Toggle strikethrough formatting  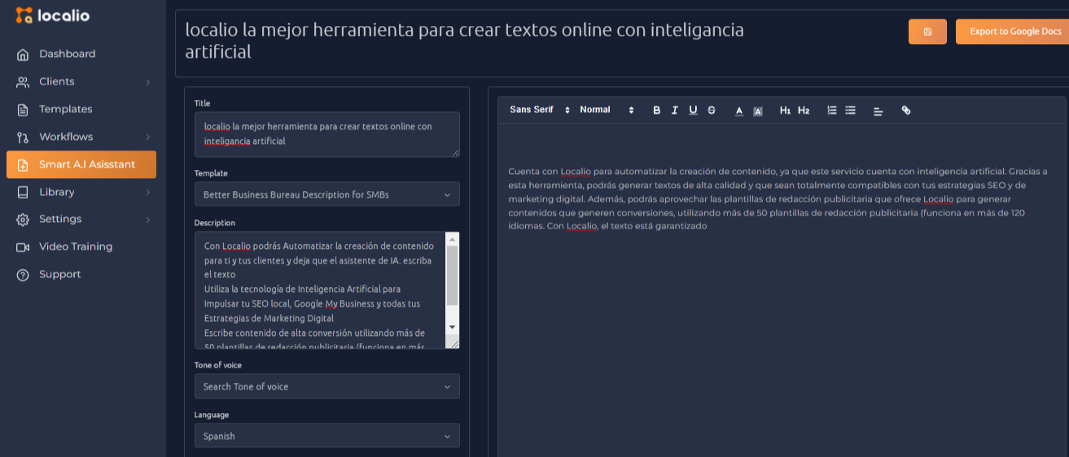pos(712,111)
